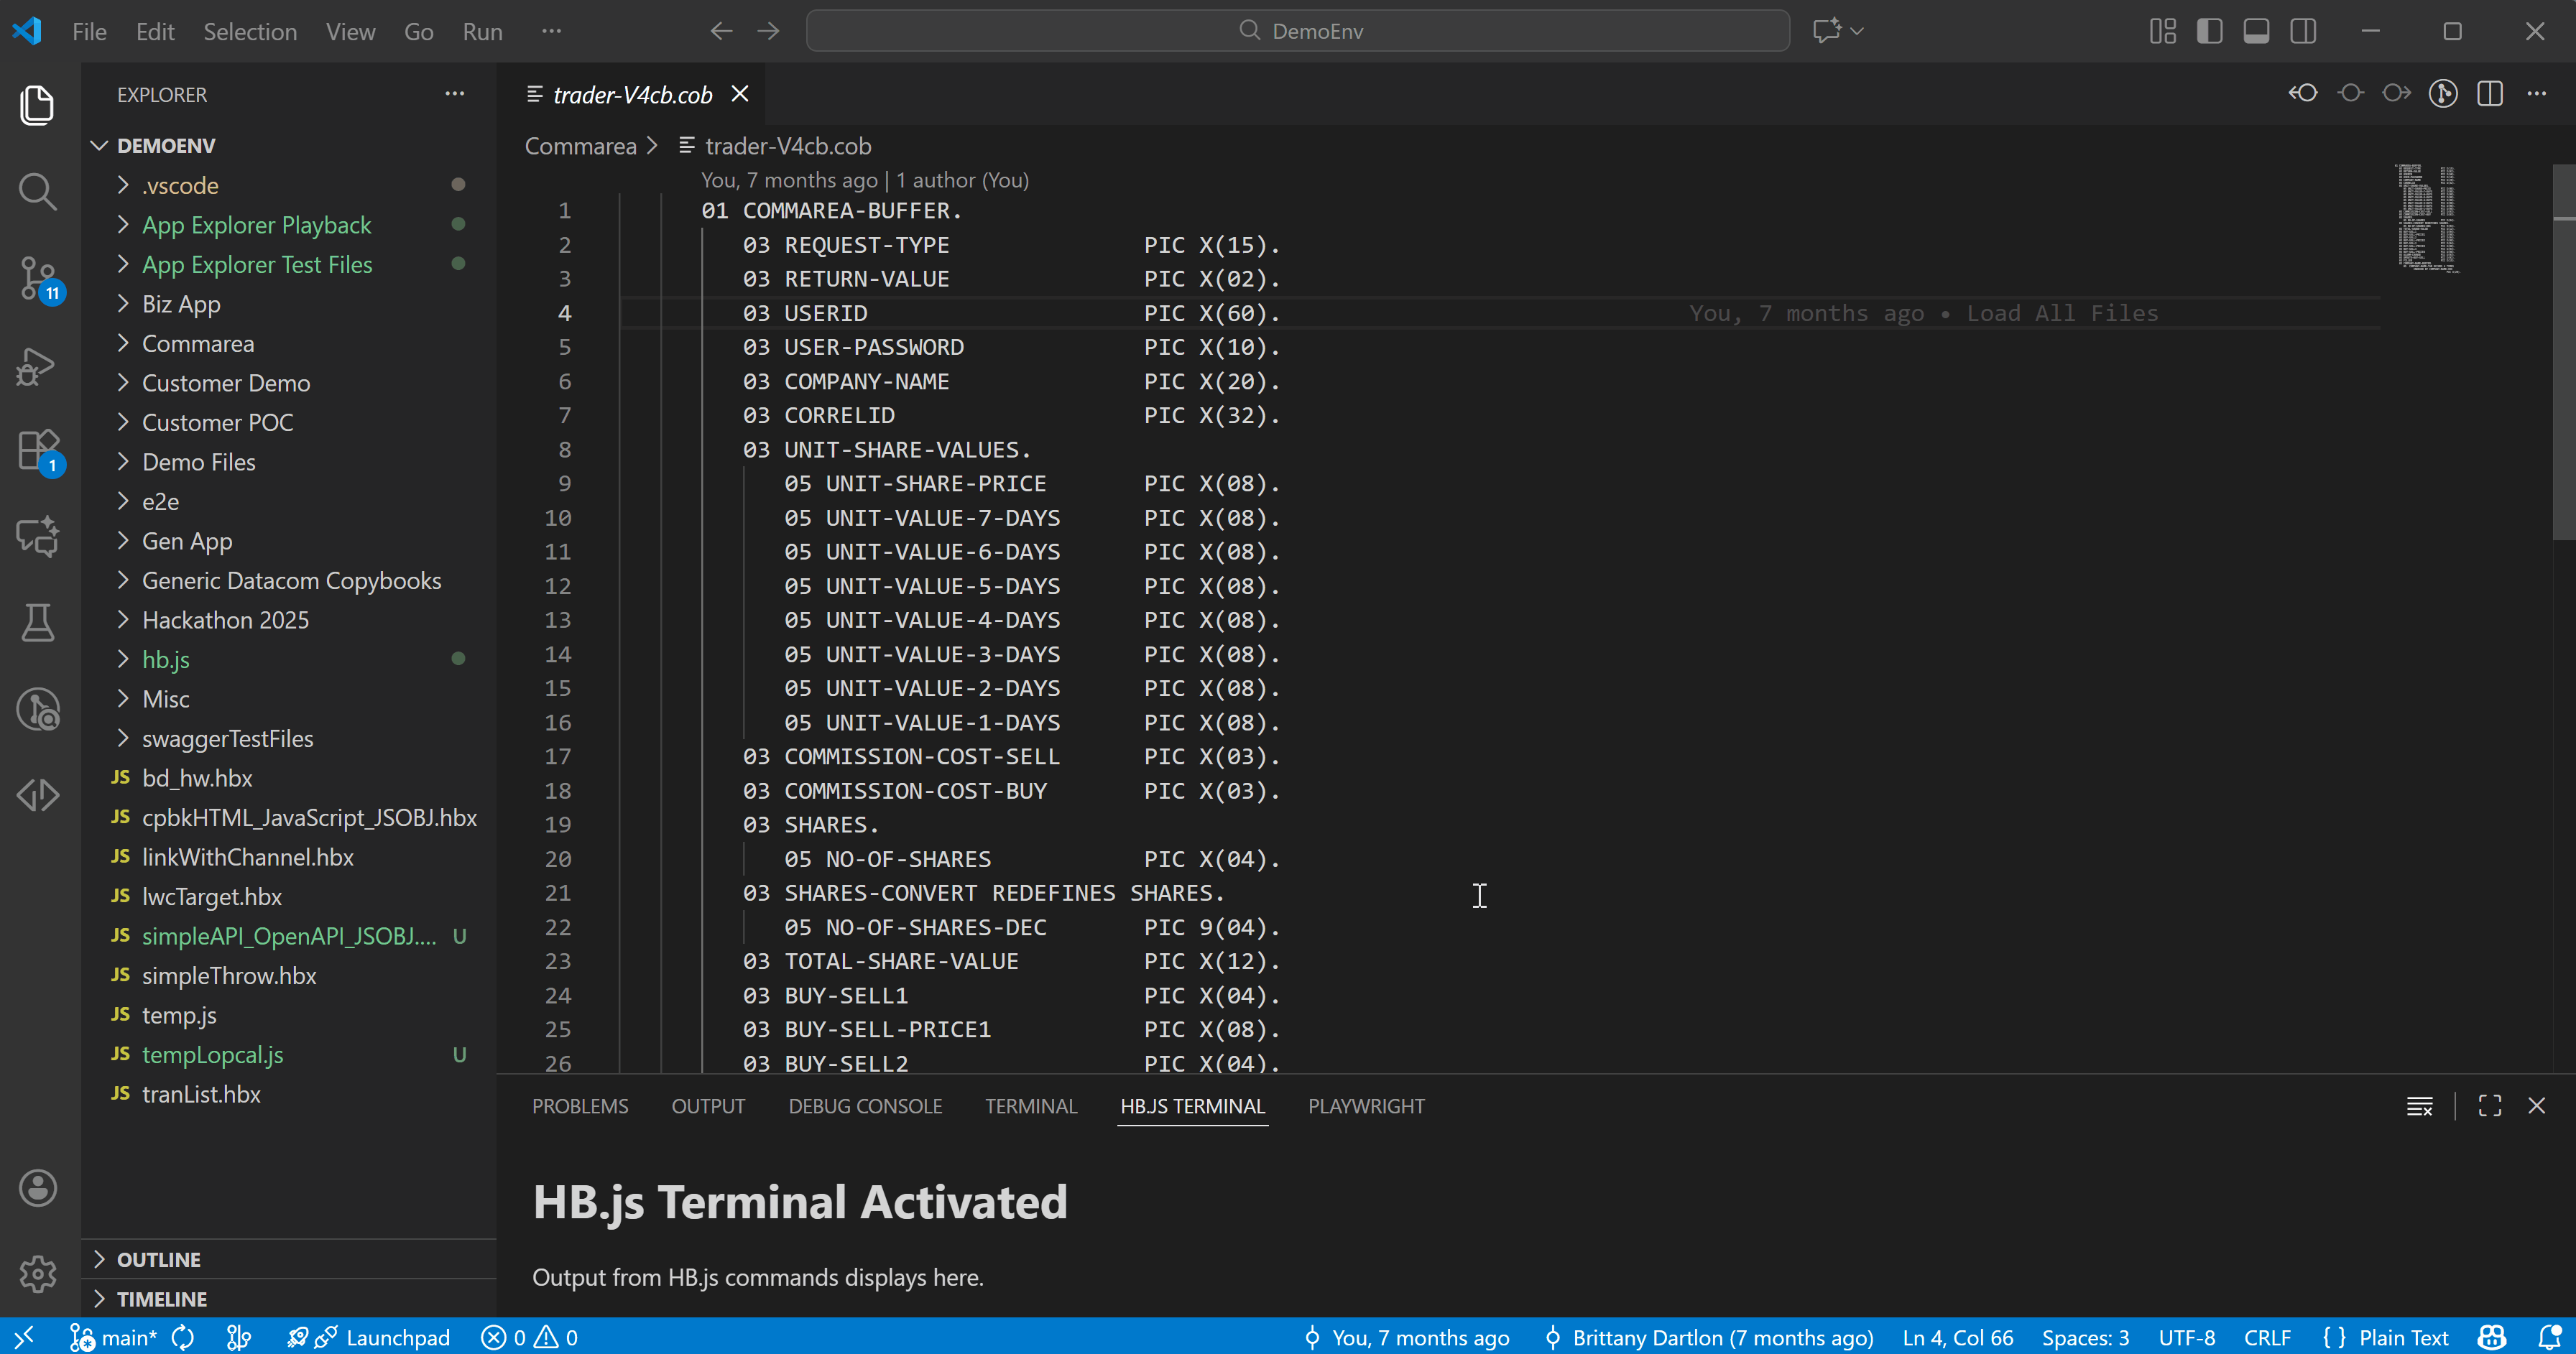2576x1354 pixels.
Task: Toggle the Panel visibility control
Action: 2256,31
